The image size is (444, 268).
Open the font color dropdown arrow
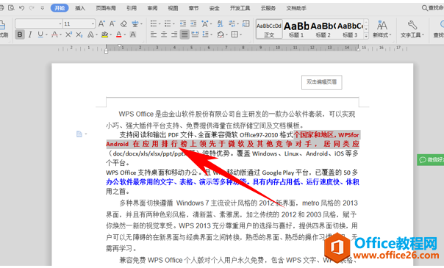coord(124,35)
